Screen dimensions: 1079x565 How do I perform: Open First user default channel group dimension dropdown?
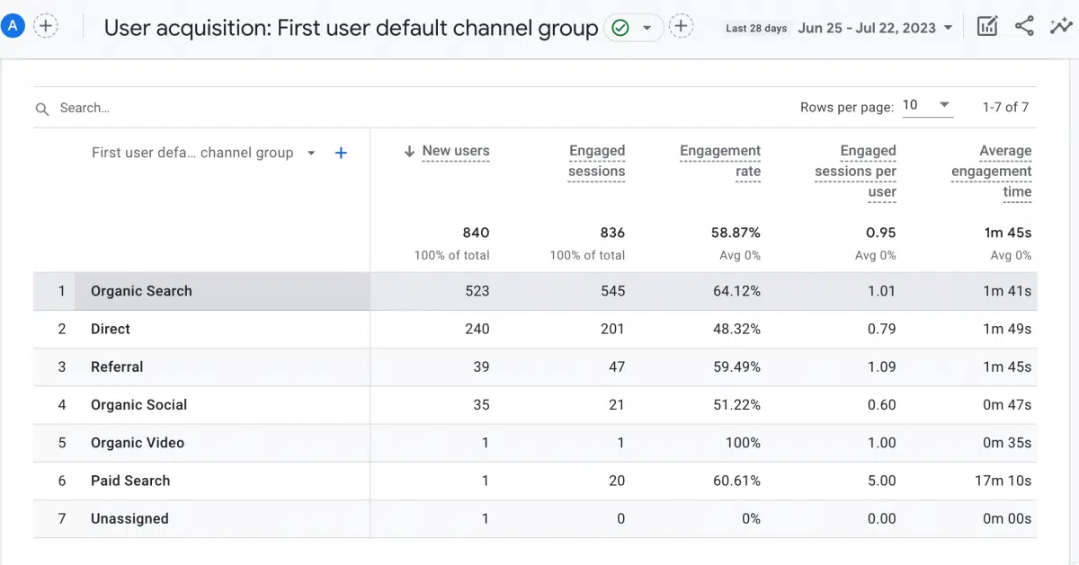(203, 153)
